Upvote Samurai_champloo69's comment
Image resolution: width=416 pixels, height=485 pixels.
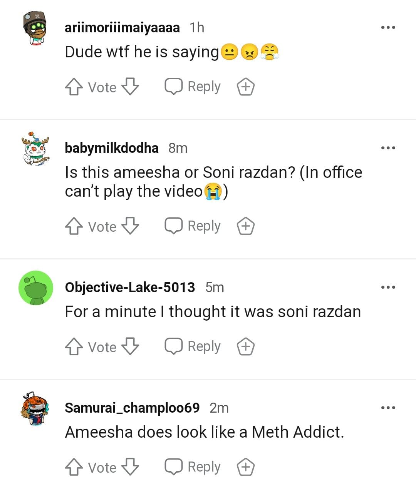click(x=74, y=467)
